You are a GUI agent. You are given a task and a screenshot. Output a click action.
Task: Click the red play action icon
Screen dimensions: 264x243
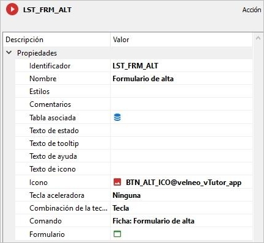pos(12,9)
